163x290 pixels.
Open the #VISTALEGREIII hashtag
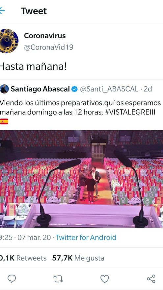coord(130,112)
